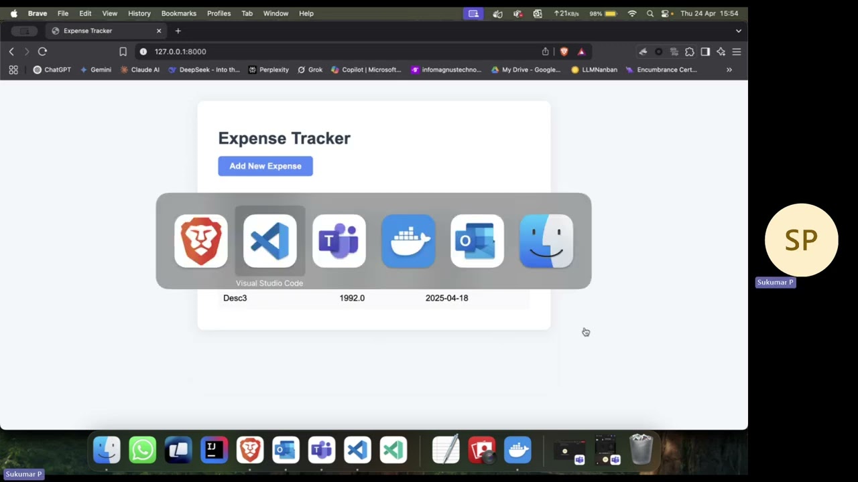Open a new browser tab
This screenshot has width=858, height=482.
pos(178,31)
